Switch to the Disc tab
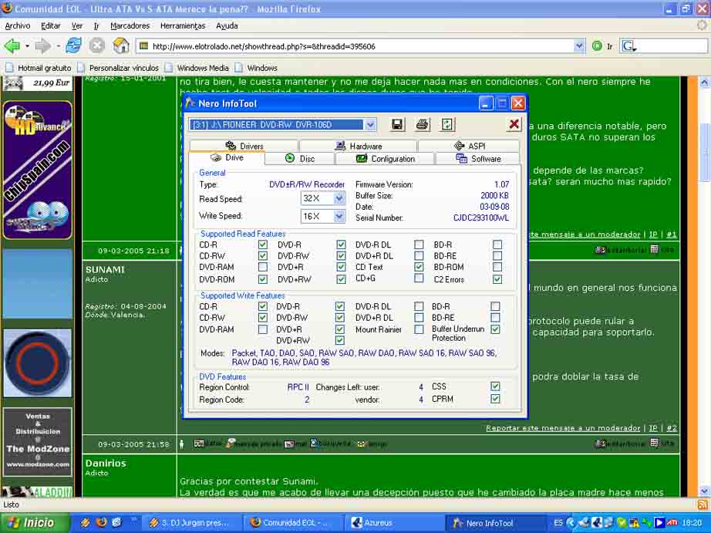Screen dimensions: 711x533 tap(300, 159)
